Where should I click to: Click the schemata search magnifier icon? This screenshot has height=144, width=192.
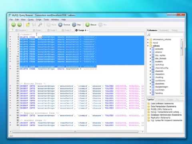coord(149,35)
